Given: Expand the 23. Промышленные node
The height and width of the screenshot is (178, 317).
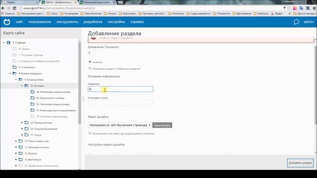Looking at the screenshot, I should [22, 123].
